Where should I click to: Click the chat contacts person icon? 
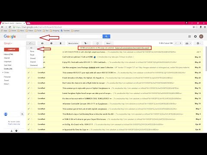pyautogui.click(x=12, y=131)
